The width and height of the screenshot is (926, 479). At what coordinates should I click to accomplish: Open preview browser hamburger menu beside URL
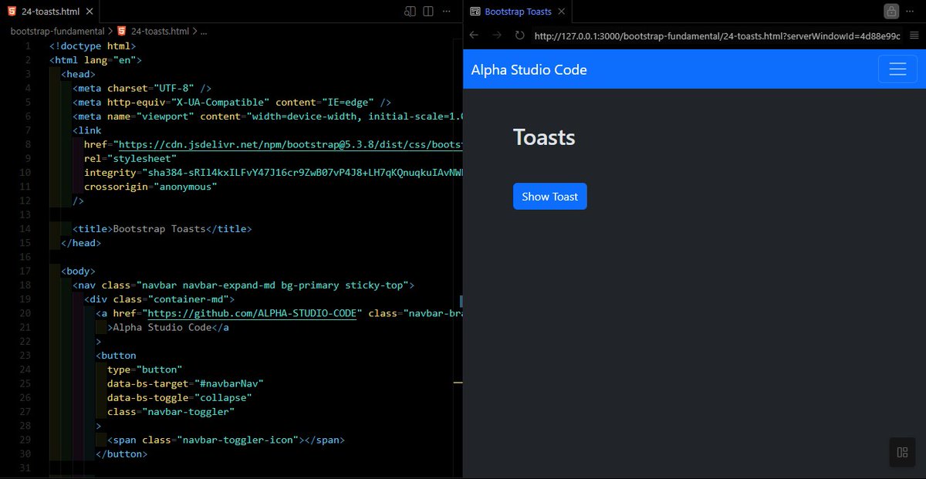tap(914, 35)
